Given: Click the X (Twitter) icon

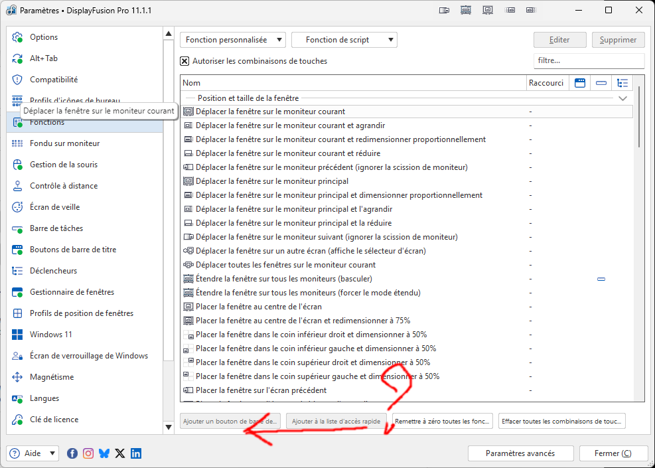Looking at the screenshot, I should 120,453.
